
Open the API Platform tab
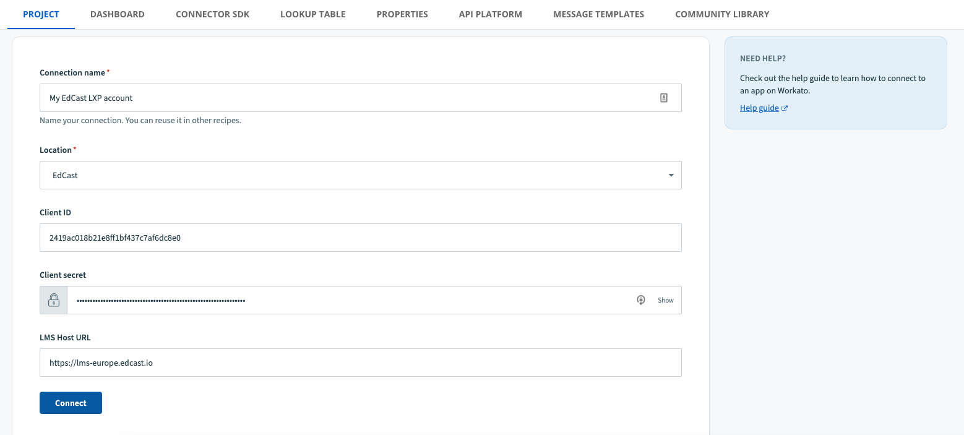pyautogui.click(x=491, y=14)
